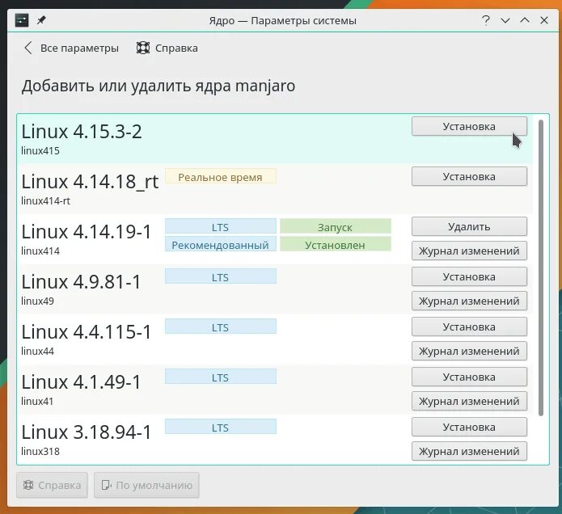View Журнал изменений for Linux 4.1.49-1
This screenshot has height=514, width=562.
469,401
